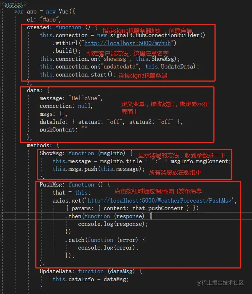Click the 'PushMsg: function ()' declaration
Screen dimensions: 252x294
point(75,184)
